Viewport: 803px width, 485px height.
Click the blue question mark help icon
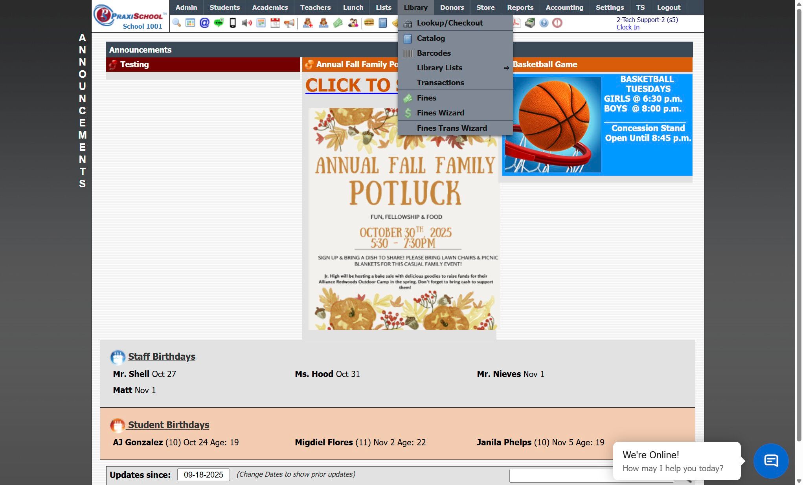544,23
